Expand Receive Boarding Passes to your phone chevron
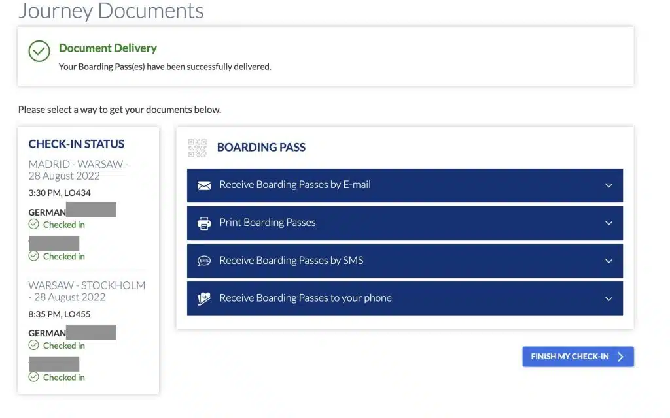 click(608, 299)
